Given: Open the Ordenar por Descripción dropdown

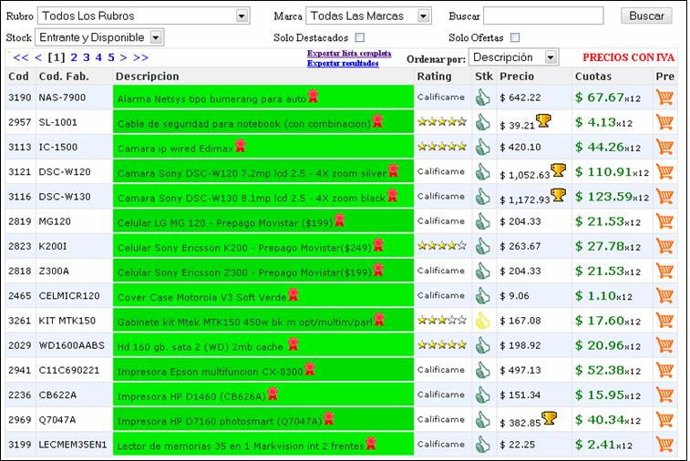Looking at the screenshot, I should [x=513, y=57].
